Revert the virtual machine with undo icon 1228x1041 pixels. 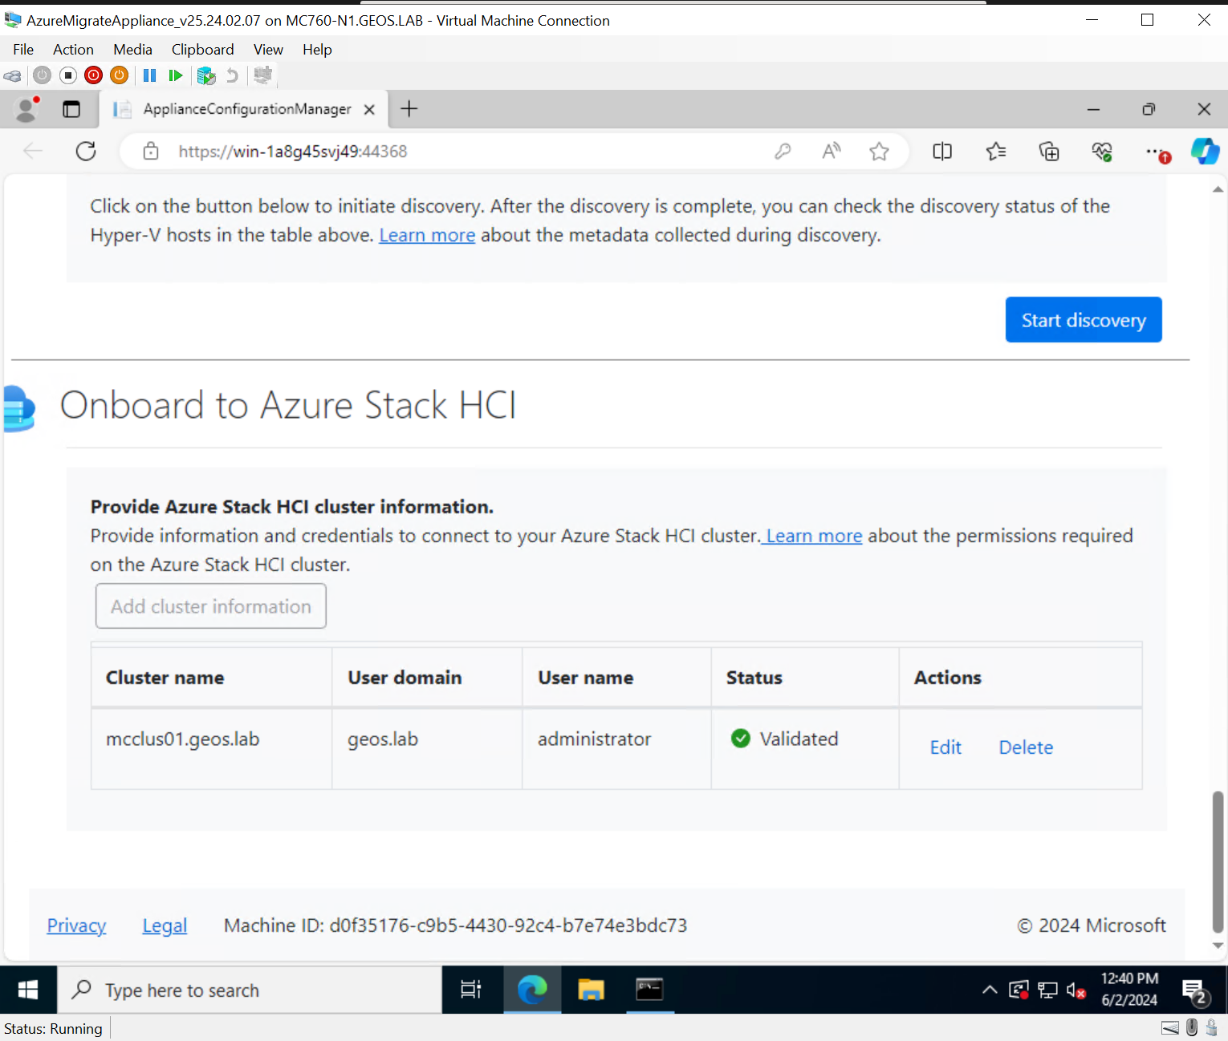tap(232, 75)
